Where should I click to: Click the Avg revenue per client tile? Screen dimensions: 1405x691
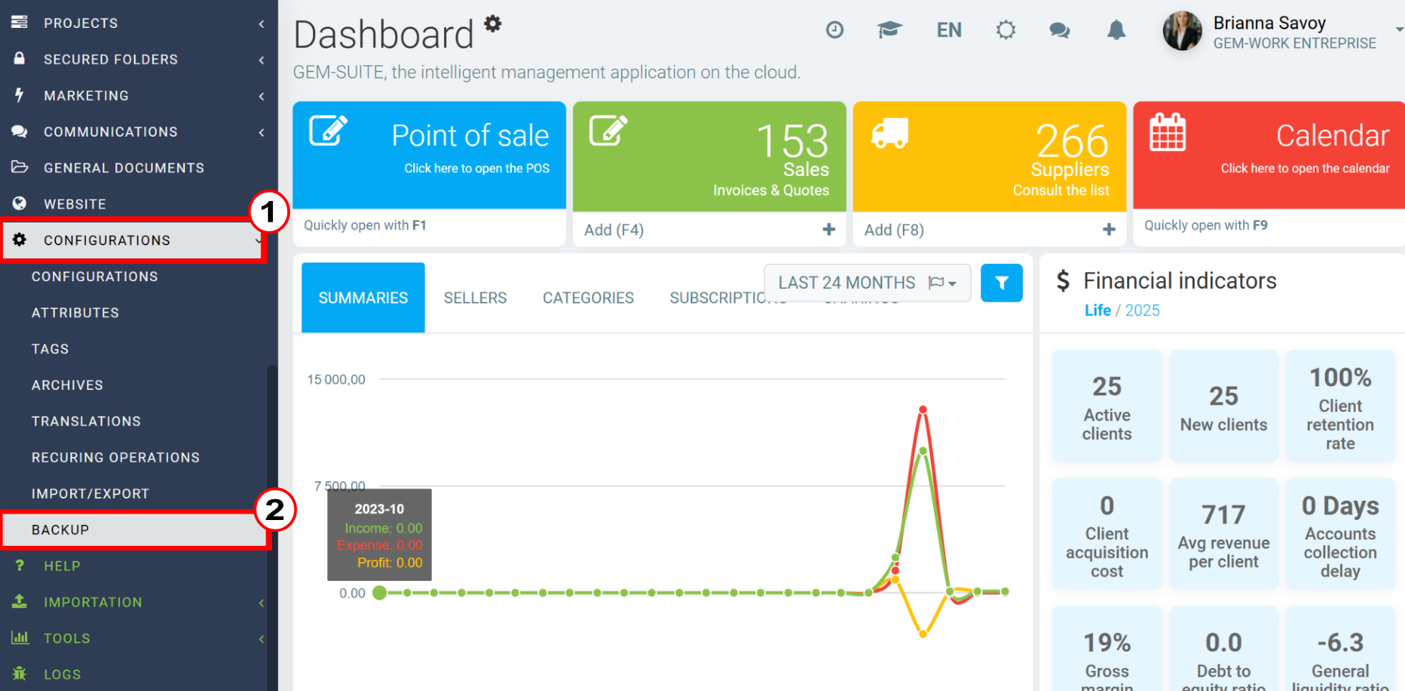tap(1223, 534)
